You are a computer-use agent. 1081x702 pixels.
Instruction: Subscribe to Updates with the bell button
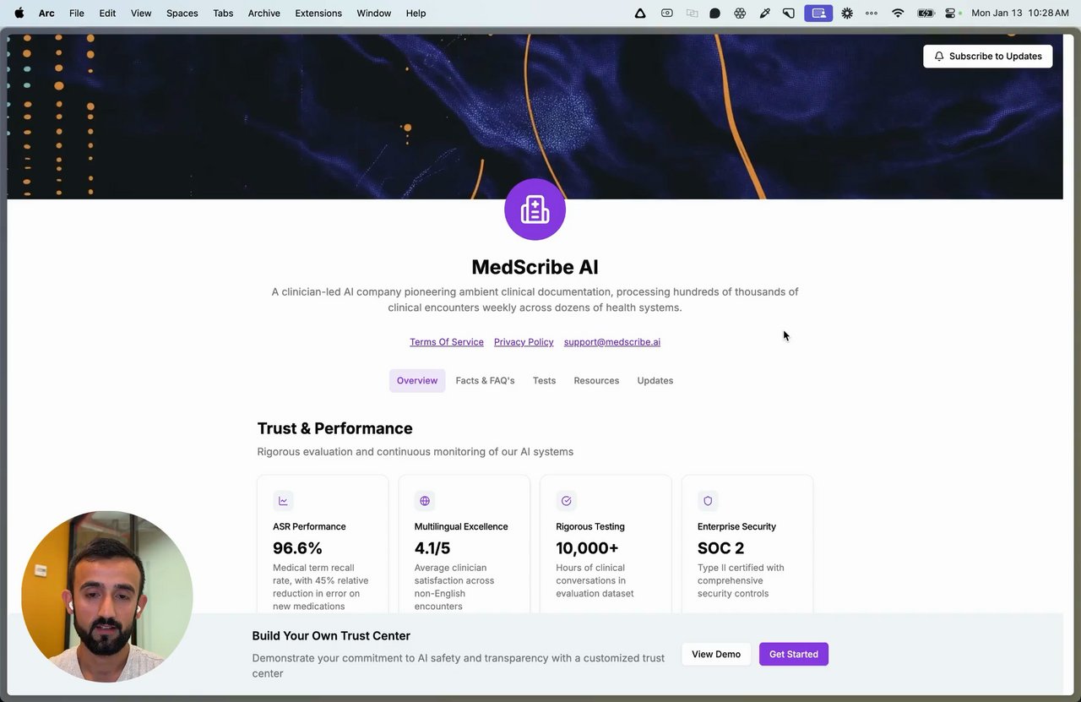(x=987, y=57)
